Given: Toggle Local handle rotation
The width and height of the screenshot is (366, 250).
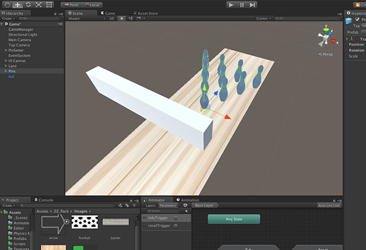Looking at the screenshot, I should click(92, 5).
